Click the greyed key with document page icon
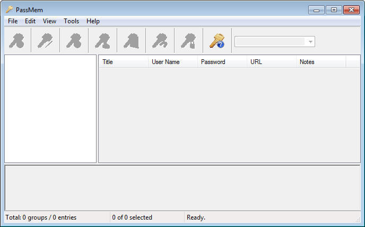 pyautogui.click(x=131, y=41)
